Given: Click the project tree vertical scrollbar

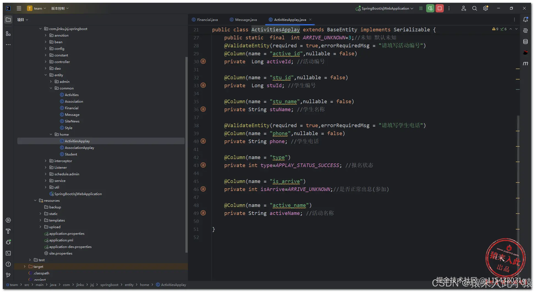Looking at the screenshot, I should point(186,154).
